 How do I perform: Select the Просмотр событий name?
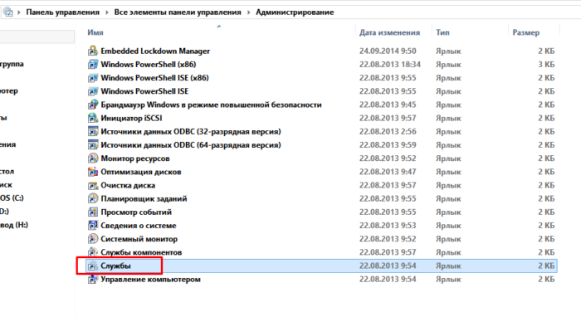[136, 212]
